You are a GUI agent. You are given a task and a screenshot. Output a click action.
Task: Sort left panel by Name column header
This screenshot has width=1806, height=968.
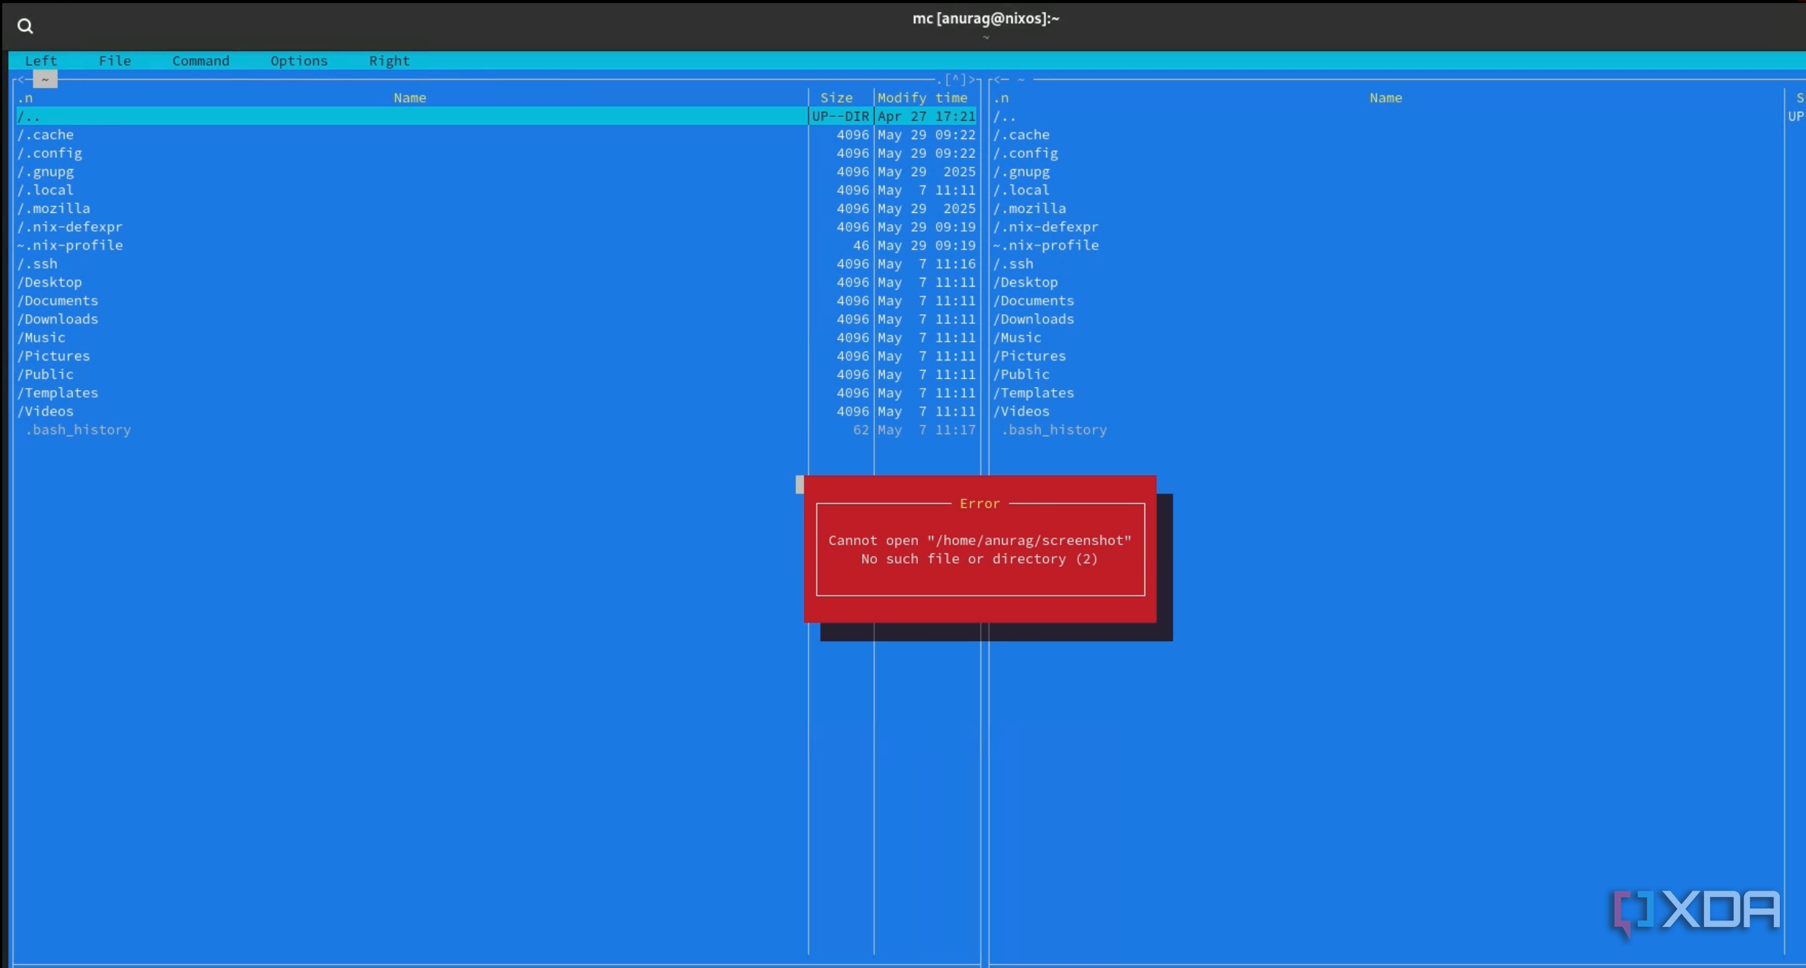(410, 98)
